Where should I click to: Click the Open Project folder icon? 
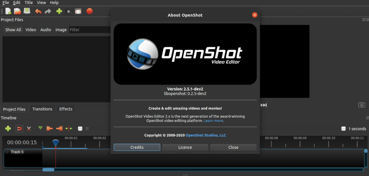[x=17, y=11]
